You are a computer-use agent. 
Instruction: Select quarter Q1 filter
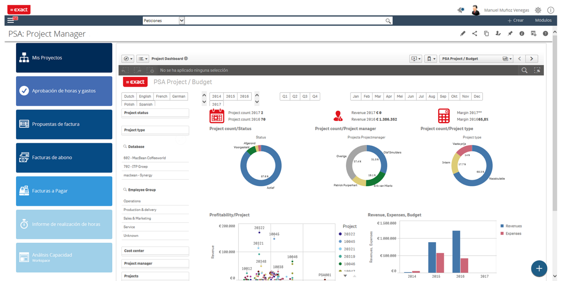pos(285,96)
